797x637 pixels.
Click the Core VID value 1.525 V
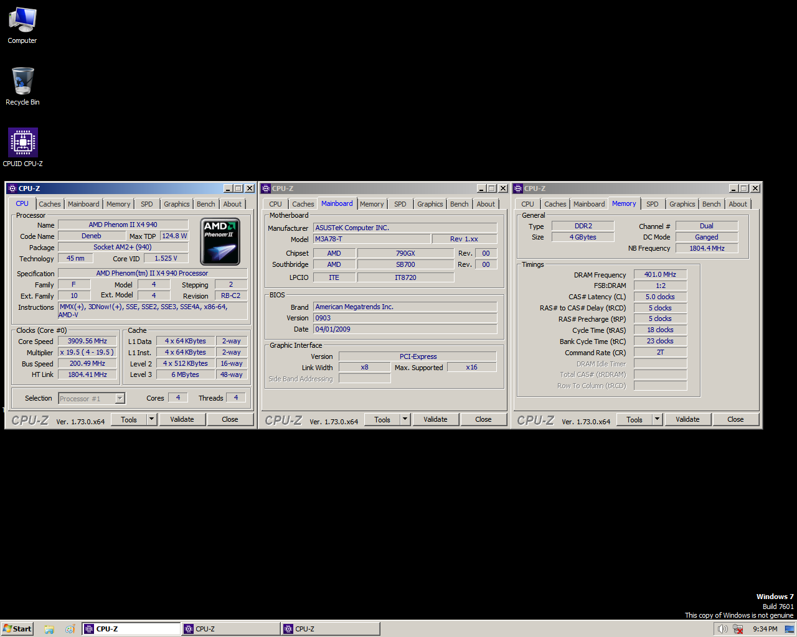click(x=166, y=258)
